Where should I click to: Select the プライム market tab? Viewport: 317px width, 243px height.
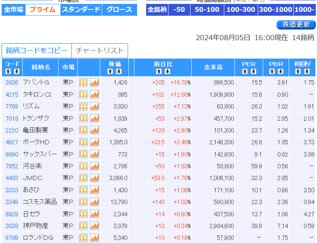(x=43, y=9)
